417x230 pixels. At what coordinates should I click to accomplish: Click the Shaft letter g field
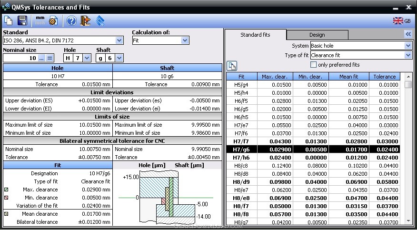coord(100,58)
